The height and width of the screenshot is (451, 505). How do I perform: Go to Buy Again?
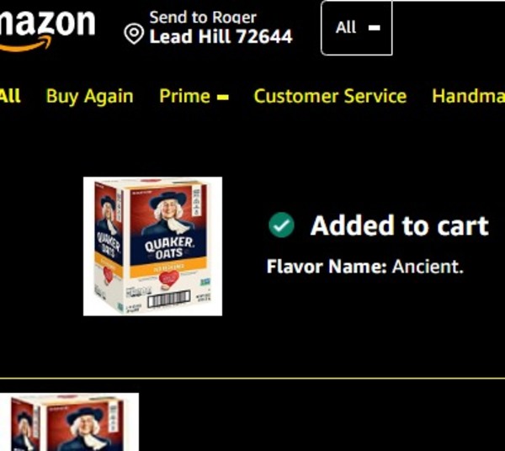tap(89, 96)
